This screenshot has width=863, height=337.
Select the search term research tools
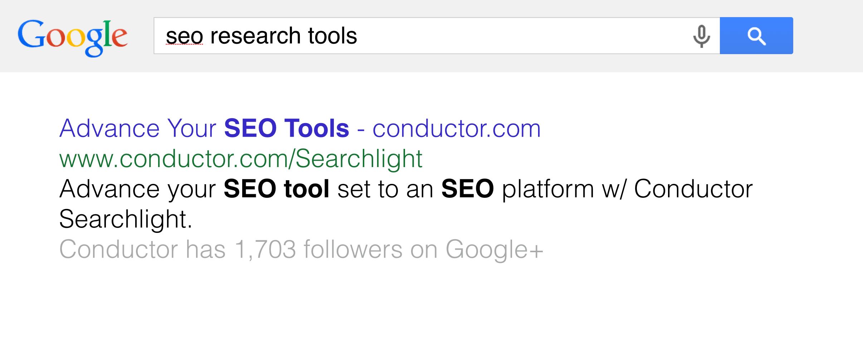283,35
